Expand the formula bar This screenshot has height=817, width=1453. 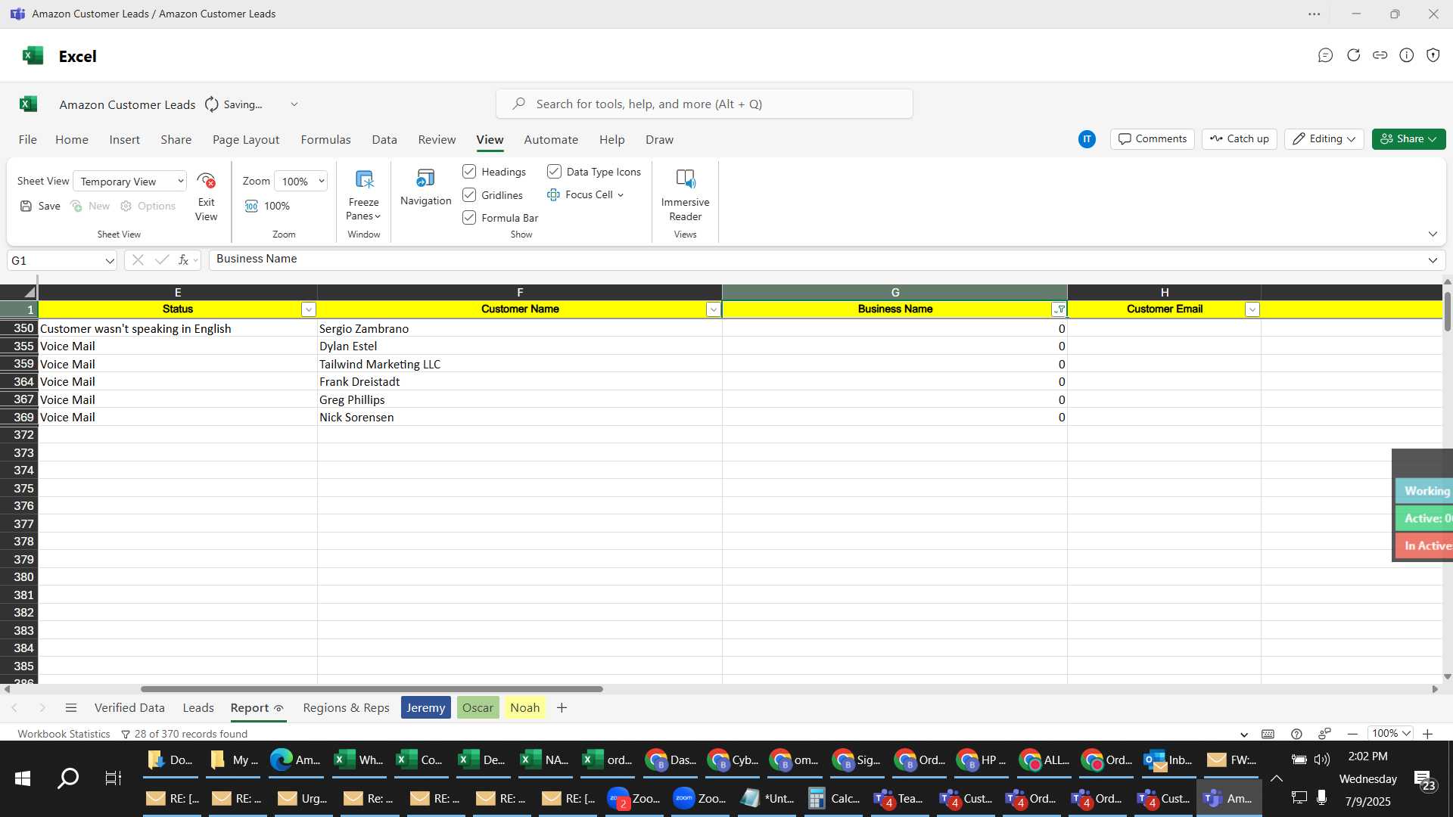pyautogui.click(x=1433, y=260)
